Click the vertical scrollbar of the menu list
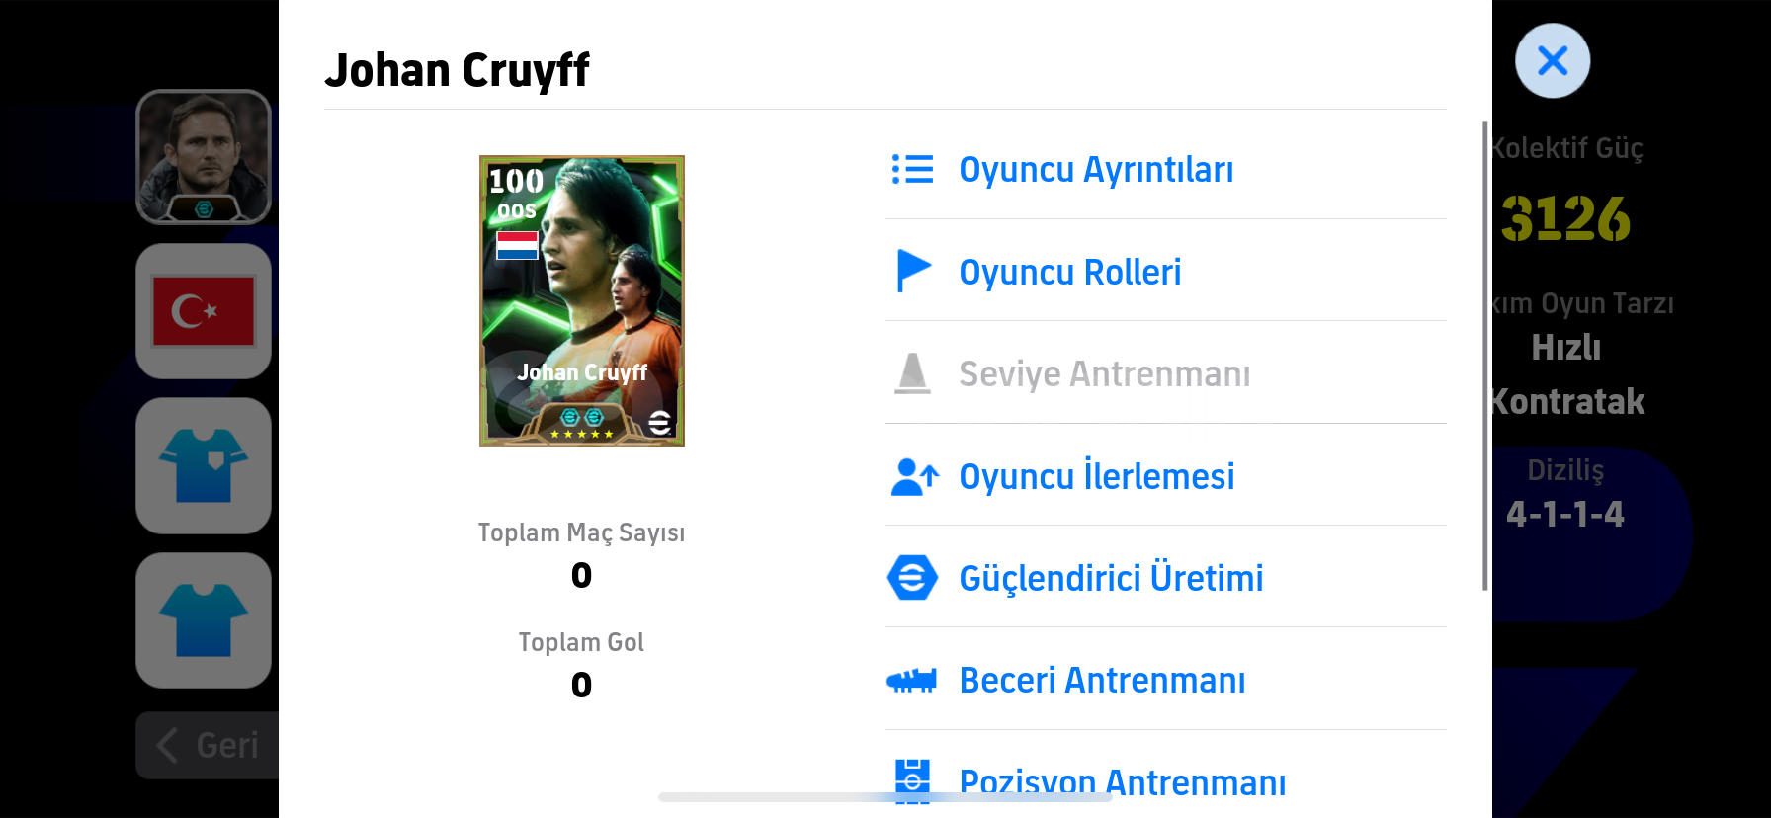 coord(1484,356)
